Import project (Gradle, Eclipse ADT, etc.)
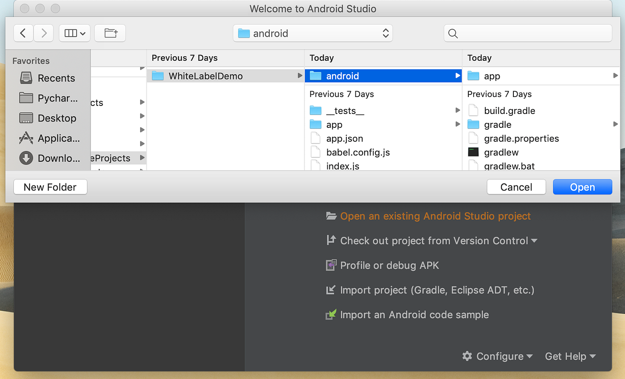The width and height of the screenshot is (625, 379). click(437, 290)
